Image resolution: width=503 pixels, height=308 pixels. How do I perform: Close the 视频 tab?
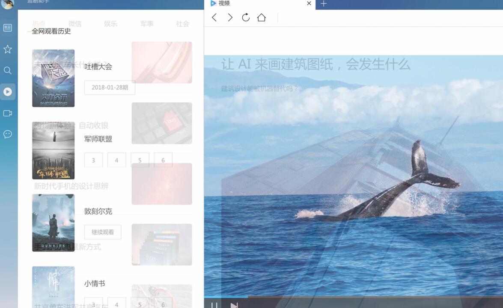point(309,3)
